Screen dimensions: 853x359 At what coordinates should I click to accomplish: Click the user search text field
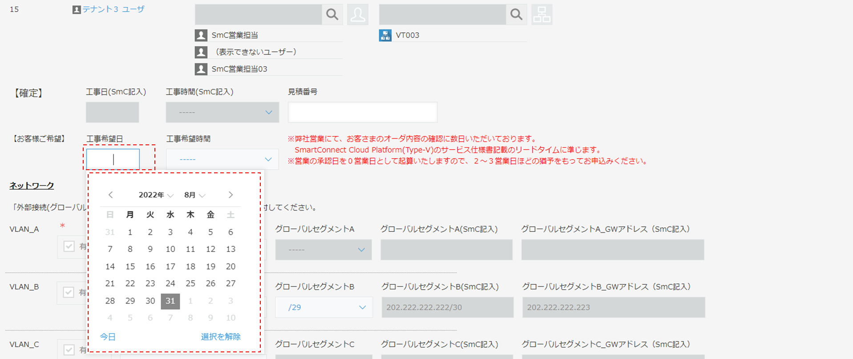[259, 15]
